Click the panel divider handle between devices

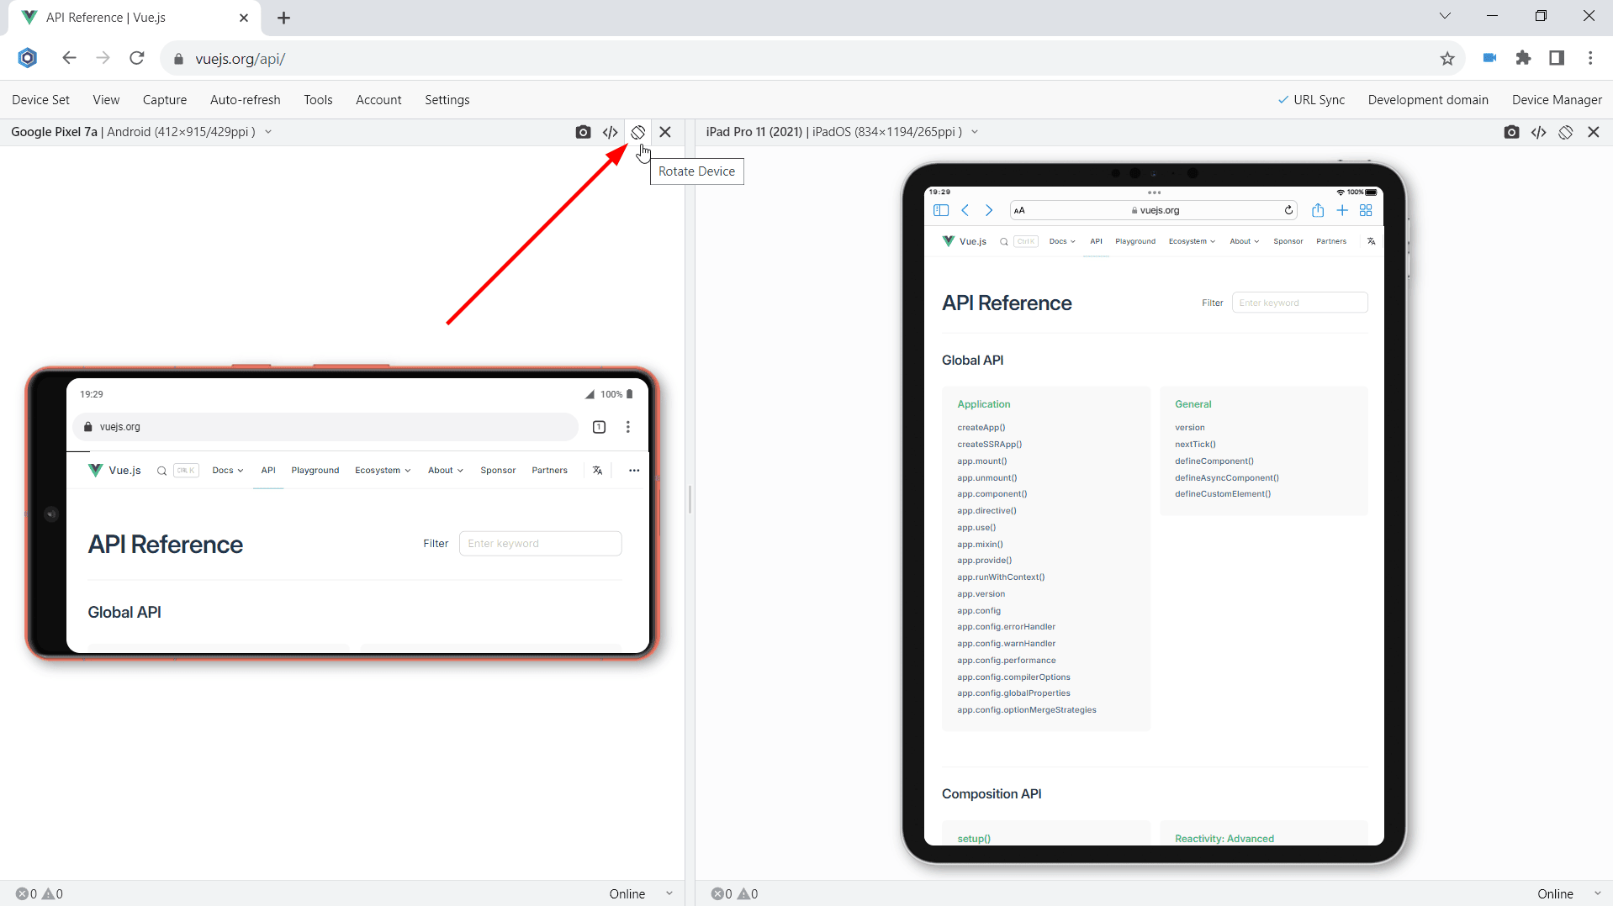point(690,499)
